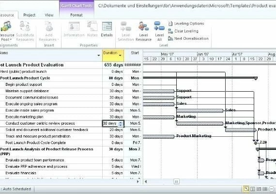Click the zoom out minus button
The height and width of the screenshot is (194, 276).
point(272,189)
